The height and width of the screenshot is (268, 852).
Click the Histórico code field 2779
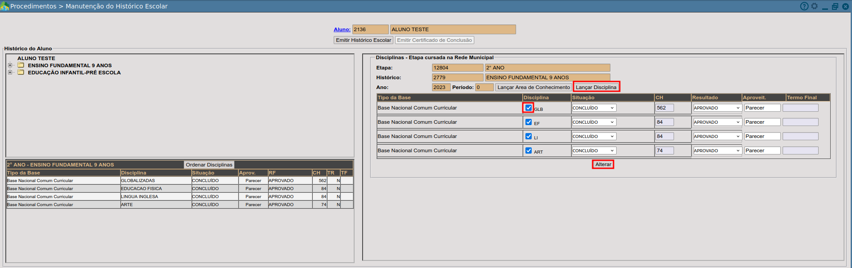tap(457, 77)
